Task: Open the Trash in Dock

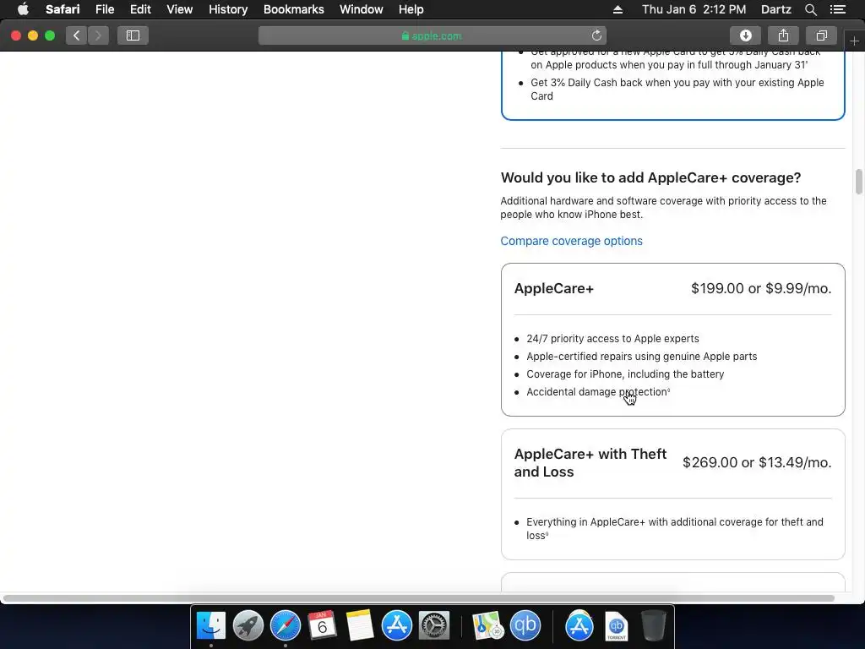Action: 654,625
